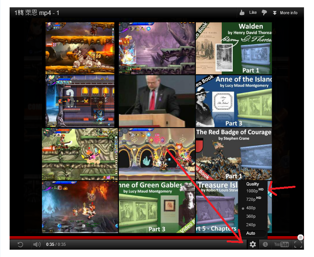Click the progress bar scrubber handle
The width and height of the screenshot is (314, 257).
point(301,237)
